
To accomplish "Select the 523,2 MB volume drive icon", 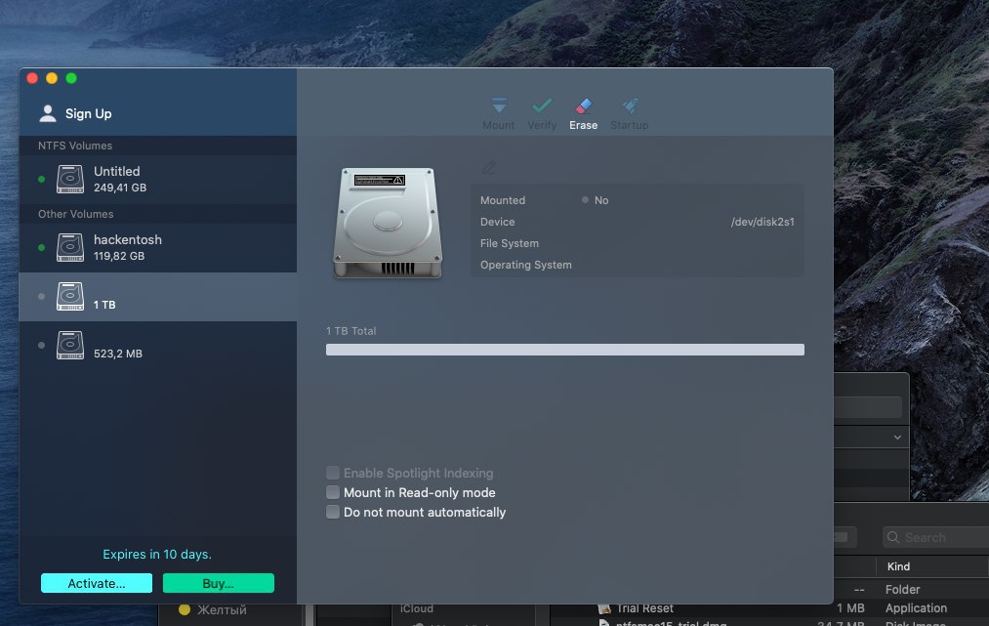I will click(70, 346).
